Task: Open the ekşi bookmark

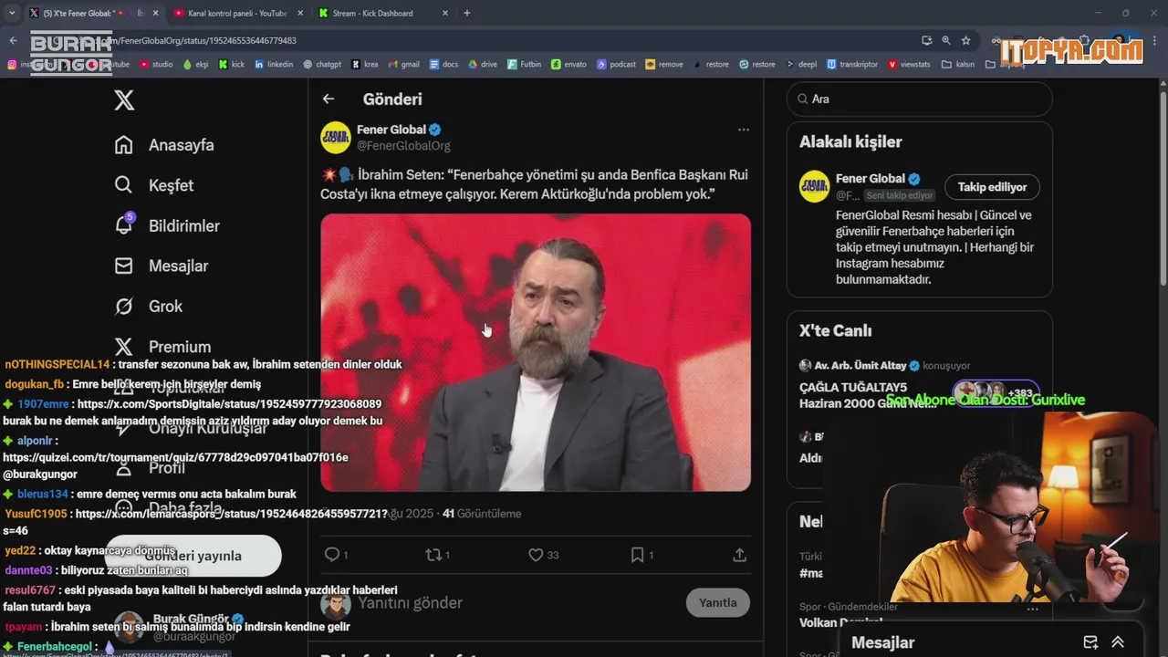Action: 196,65
